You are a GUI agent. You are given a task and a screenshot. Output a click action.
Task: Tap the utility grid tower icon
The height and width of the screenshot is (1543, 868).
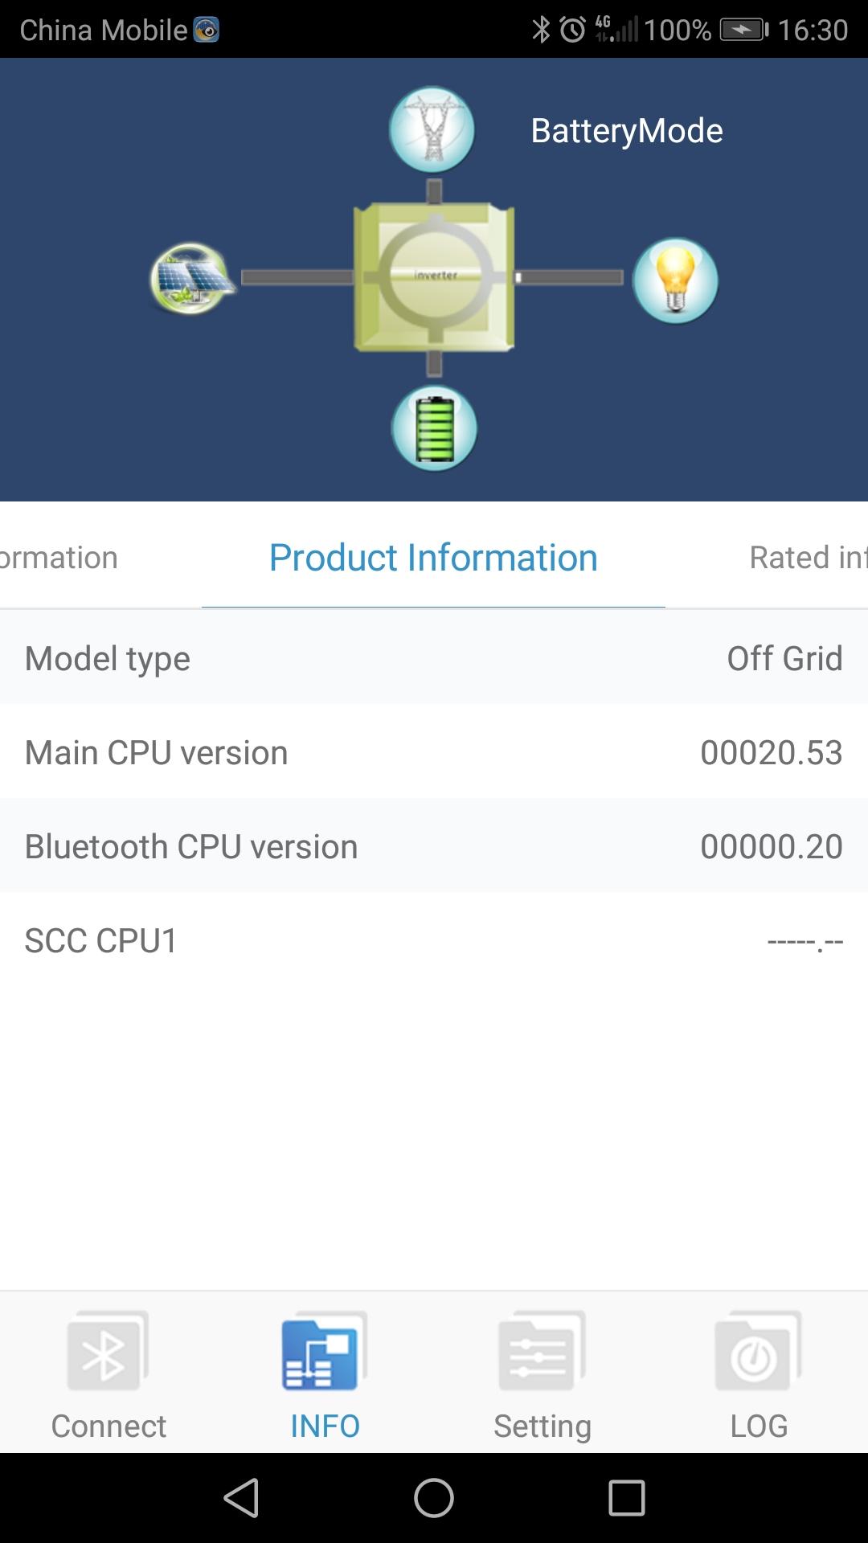[432, 129]
